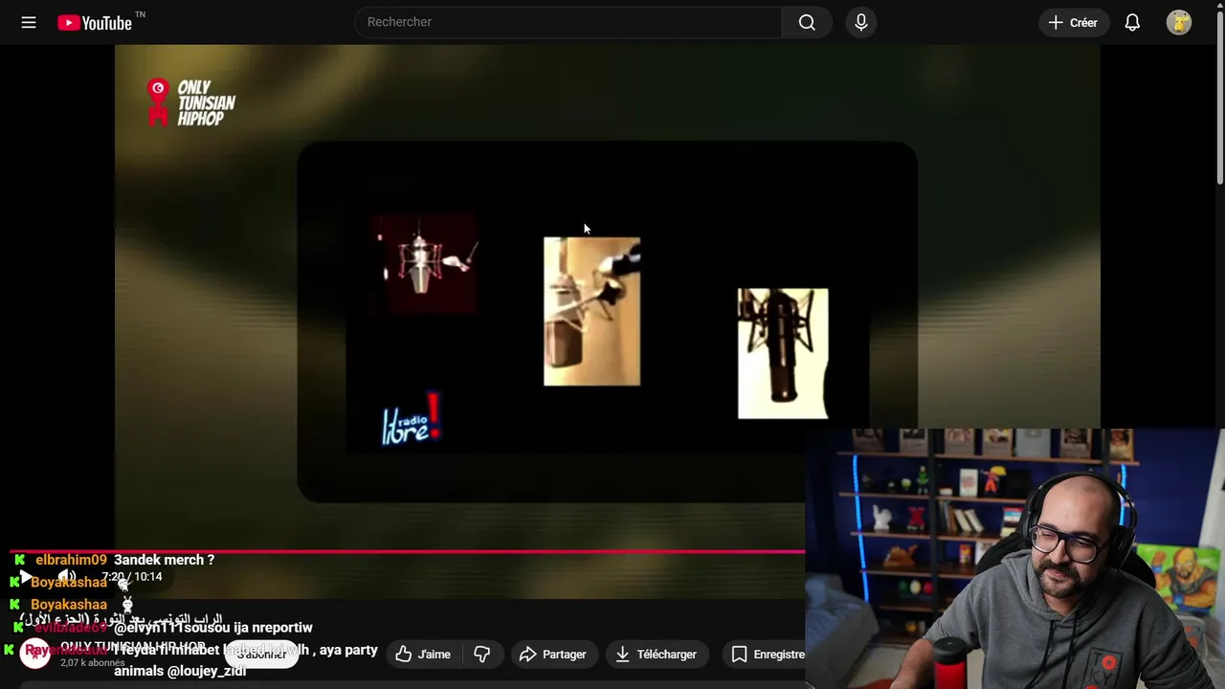This screenshot has height=689, width=1225.
Task: Click the 7:20 / 10:14 time display
Action: (132, 577)
